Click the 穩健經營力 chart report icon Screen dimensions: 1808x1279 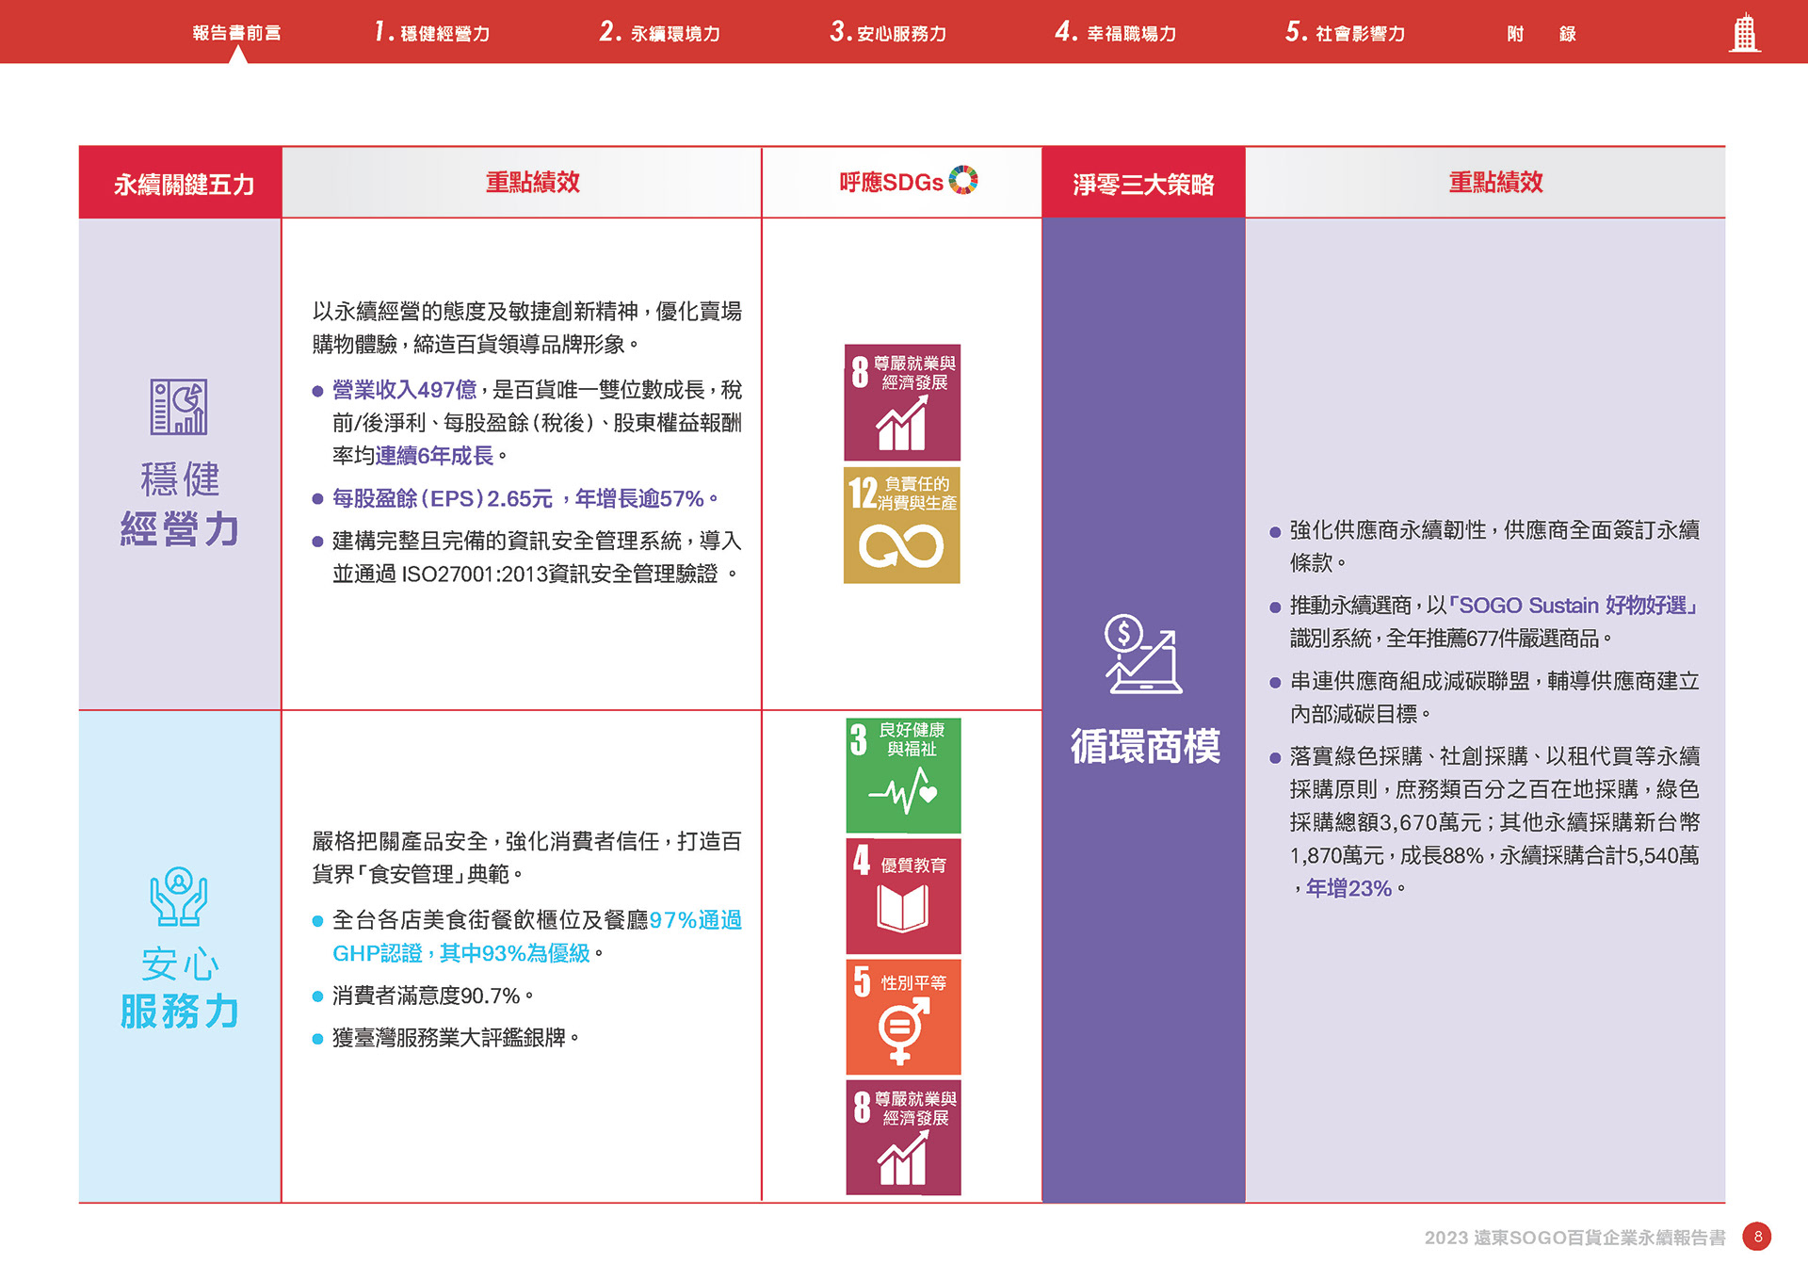click(x=179, y=407)
